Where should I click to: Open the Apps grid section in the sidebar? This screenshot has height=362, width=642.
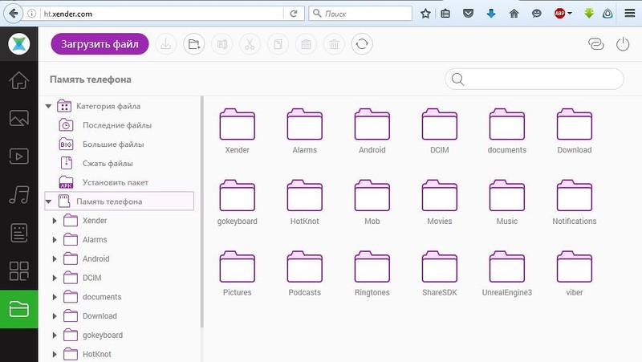tap(18, 270)
